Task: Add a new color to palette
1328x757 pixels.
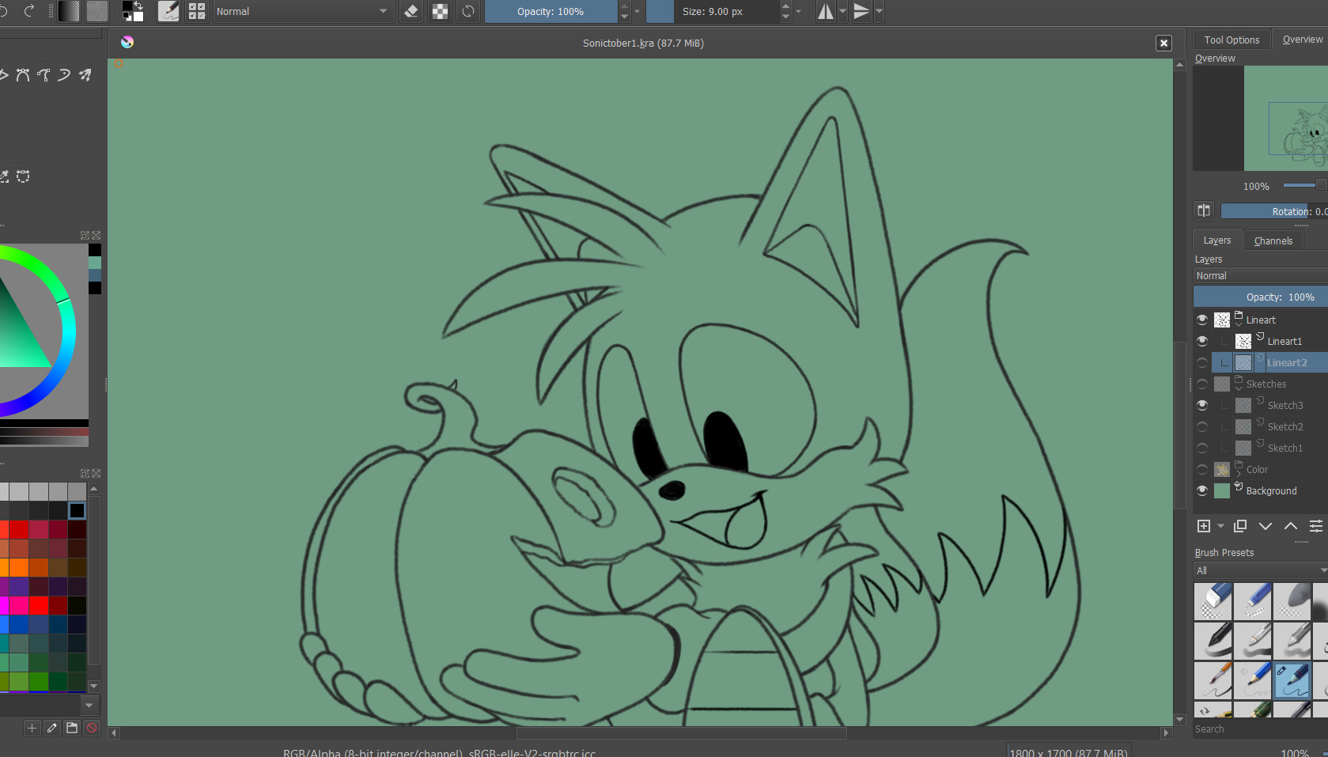Action: [32, 728]
